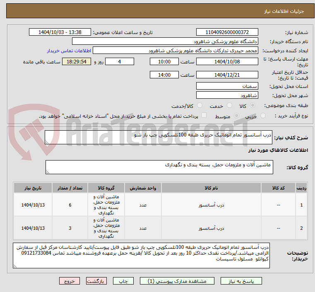Click the response deadline time 10:00
Image resolution: width=315 pixels, height=292 pixels.
(164, 61)
